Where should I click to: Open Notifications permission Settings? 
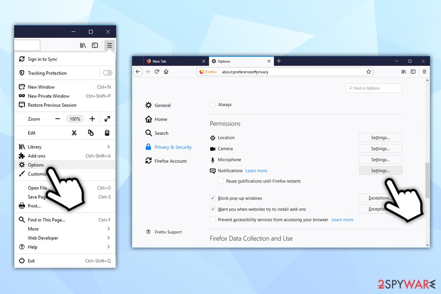pyautogui.click(x=380, y=171)
